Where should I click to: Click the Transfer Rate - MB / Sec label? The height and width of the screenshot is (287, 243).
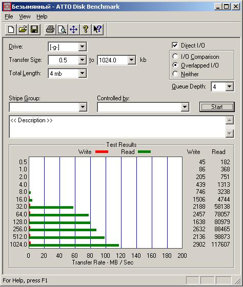(103, 262)
